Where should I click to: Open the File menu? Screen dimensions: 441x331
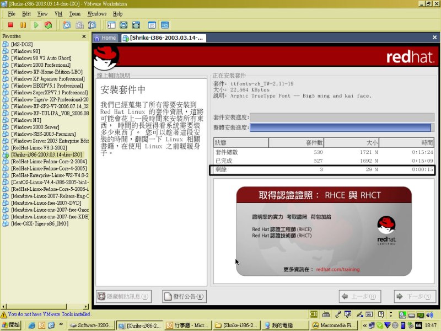[x=12, y=14]
